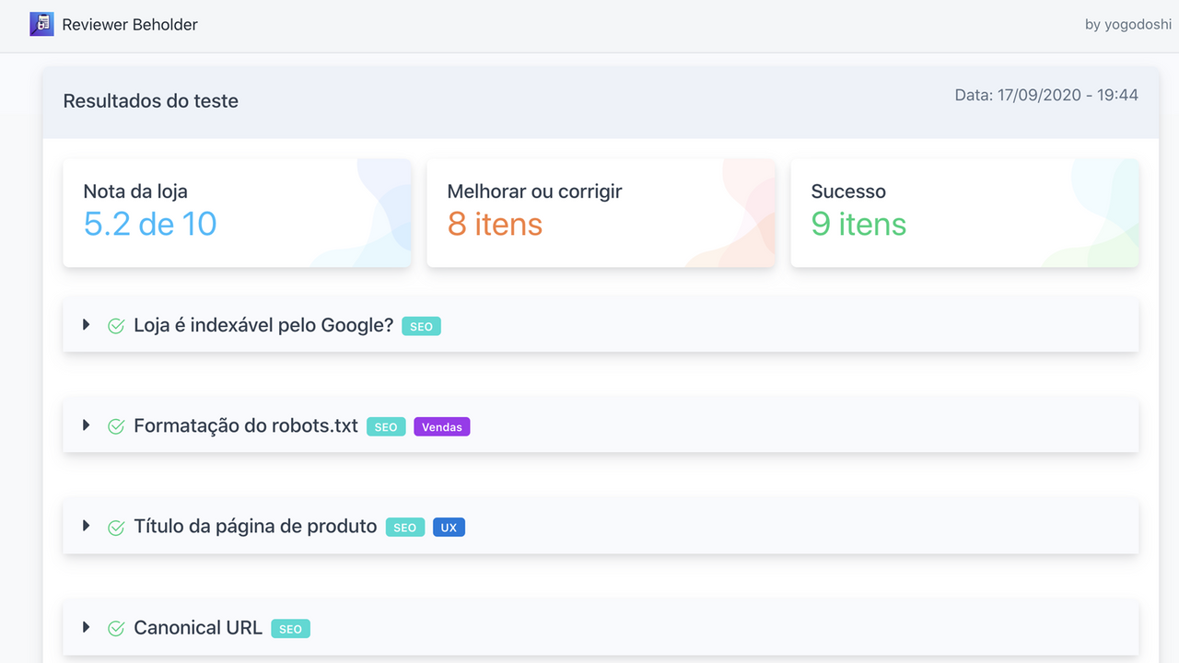The width and height of the screenshot is (1179, 663).
Task: Click the green check icon beside Título da página
Action: click(x=116, y=528)
